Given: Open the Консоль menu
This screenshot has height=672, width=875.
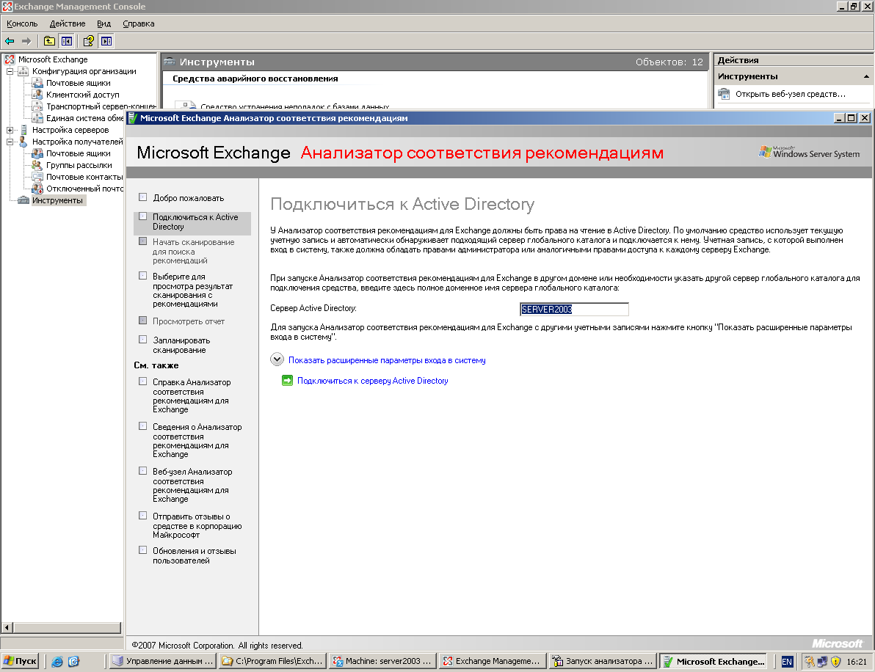Looking at the screenshot, I should [x=22, y=23].
